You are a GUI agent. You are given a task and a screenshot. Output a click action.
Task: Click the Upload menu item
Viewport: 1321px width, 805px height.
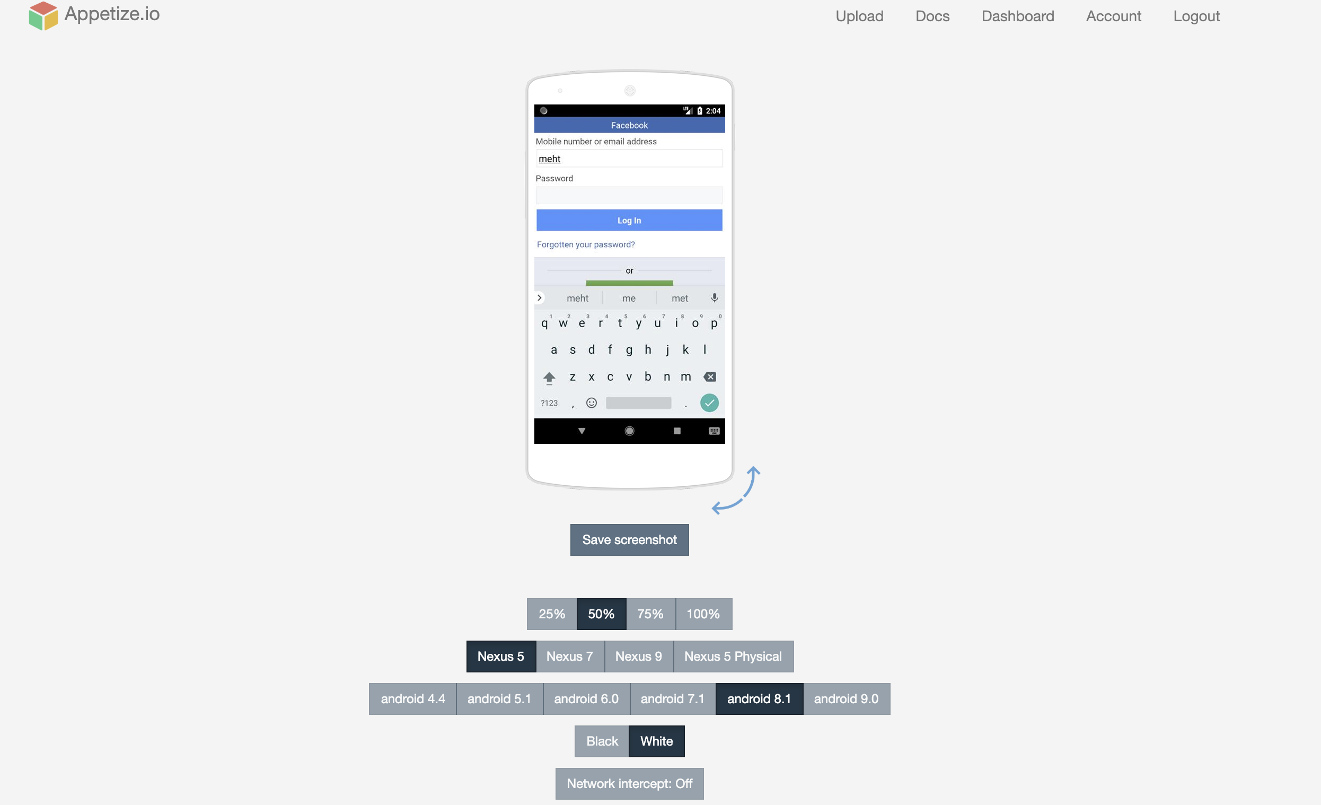[x=859, y=16]
